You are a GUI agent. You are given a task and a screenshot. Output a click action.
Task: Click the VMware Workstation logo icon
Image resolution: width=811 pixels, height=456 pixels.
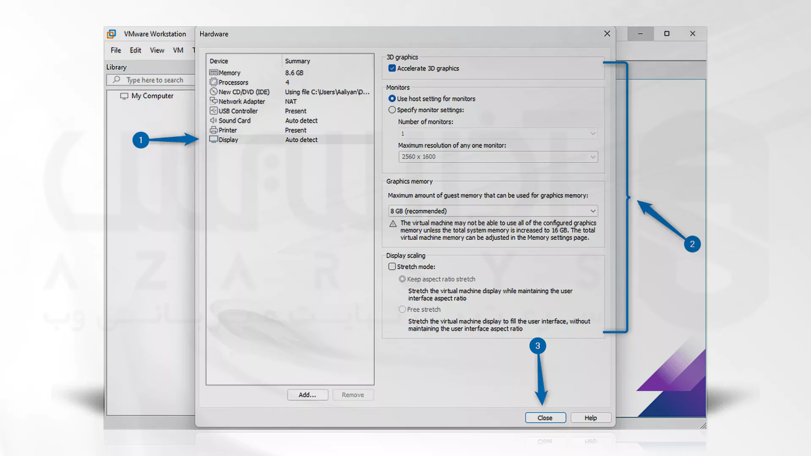pyautogui.click(x=112, y=34)
